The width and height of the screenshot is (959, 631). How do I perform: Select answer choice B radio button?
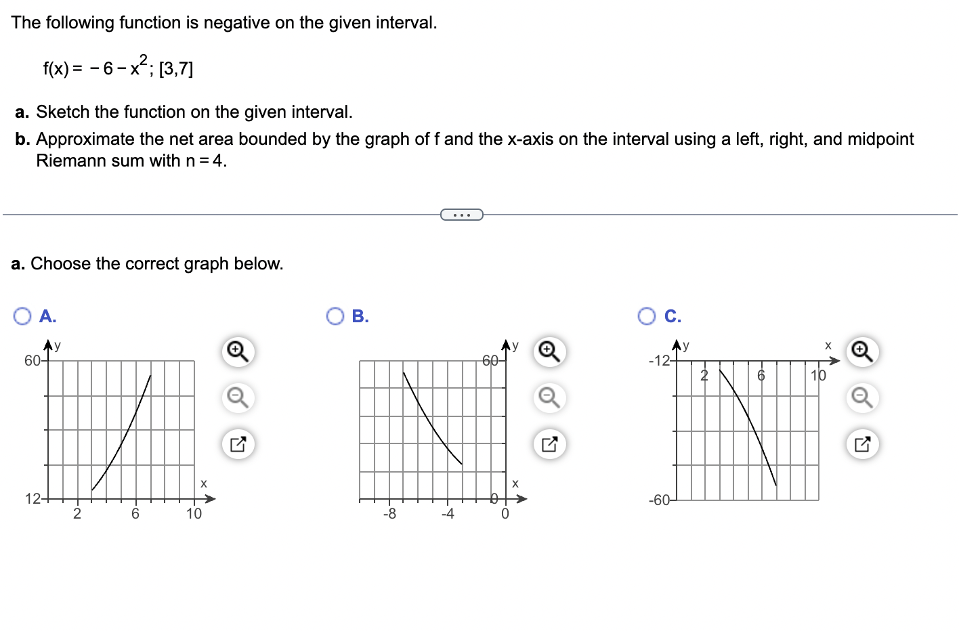pos(335,315)
